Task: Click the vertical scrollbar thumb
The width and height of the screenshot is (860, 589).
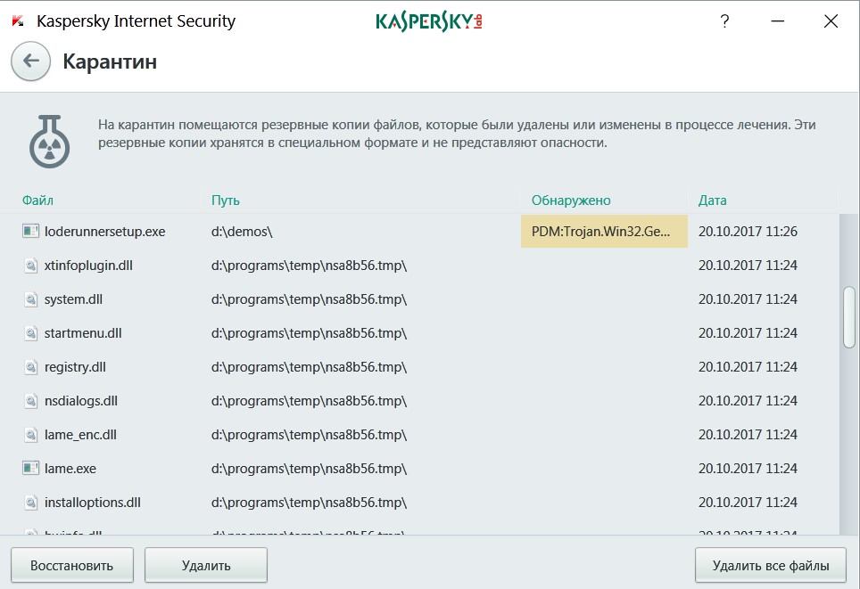Action: (849, 316)
